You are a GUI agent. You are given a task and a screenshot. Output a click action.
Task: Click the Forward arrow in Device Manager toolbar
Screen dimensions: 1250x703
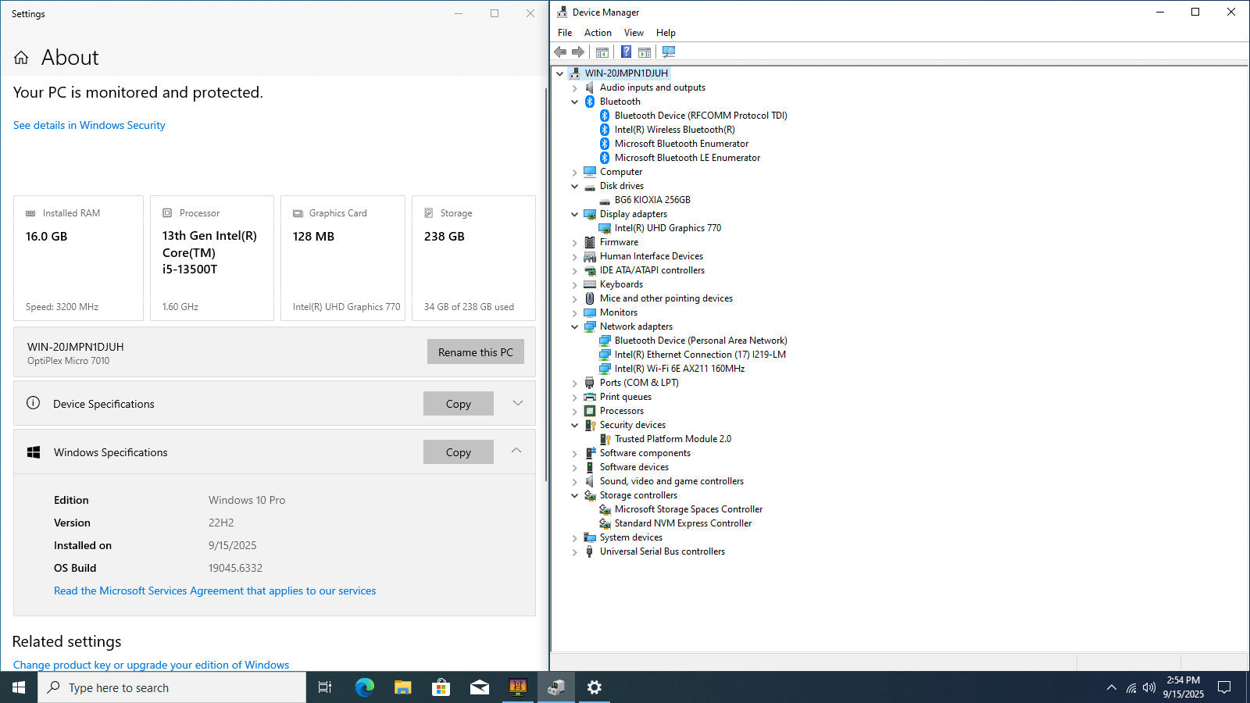tap(578, 52)
